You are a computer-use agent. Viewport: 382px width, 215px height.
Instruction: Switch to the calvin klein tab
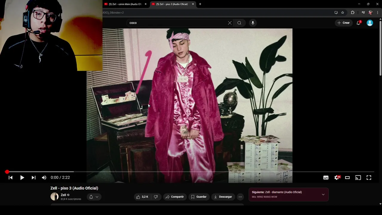click(x=125, y=4)
